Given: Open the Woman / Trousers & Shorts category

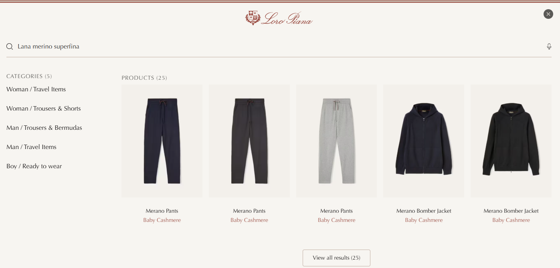Looking at the screenshot, I should coord(44,109).
